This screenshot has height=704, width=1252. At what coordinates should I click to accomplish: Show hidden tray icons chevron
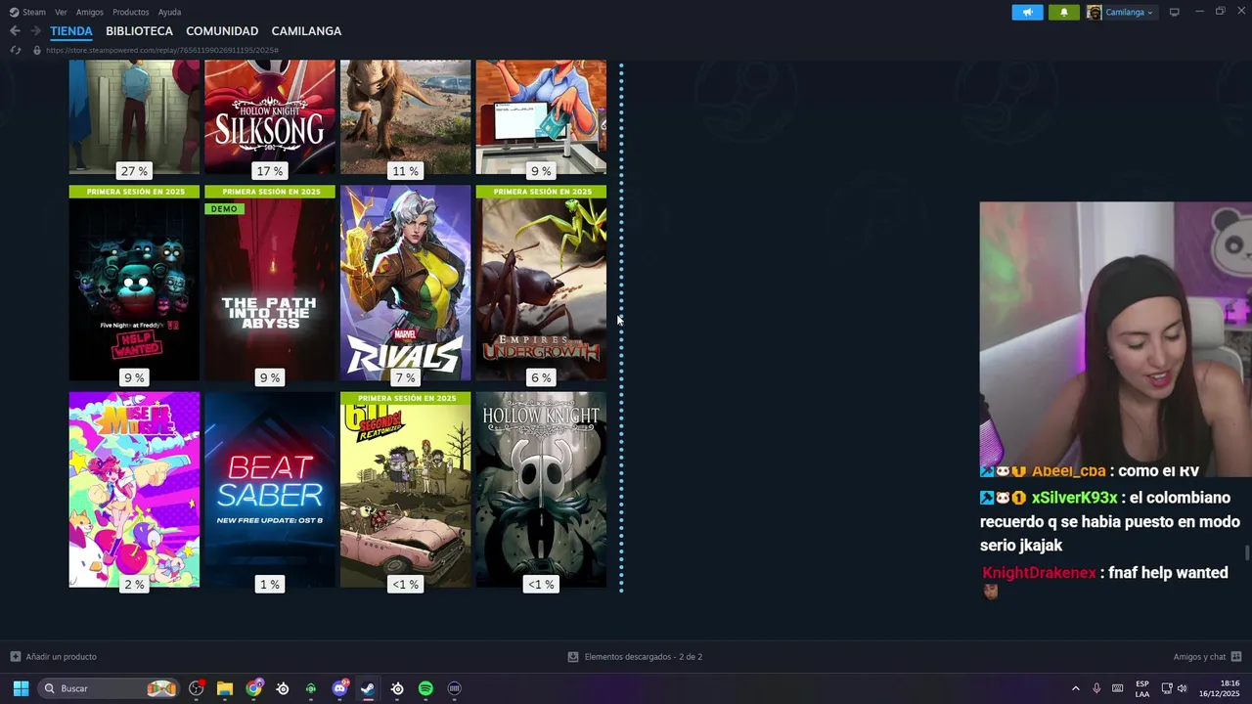(1075, 688)
